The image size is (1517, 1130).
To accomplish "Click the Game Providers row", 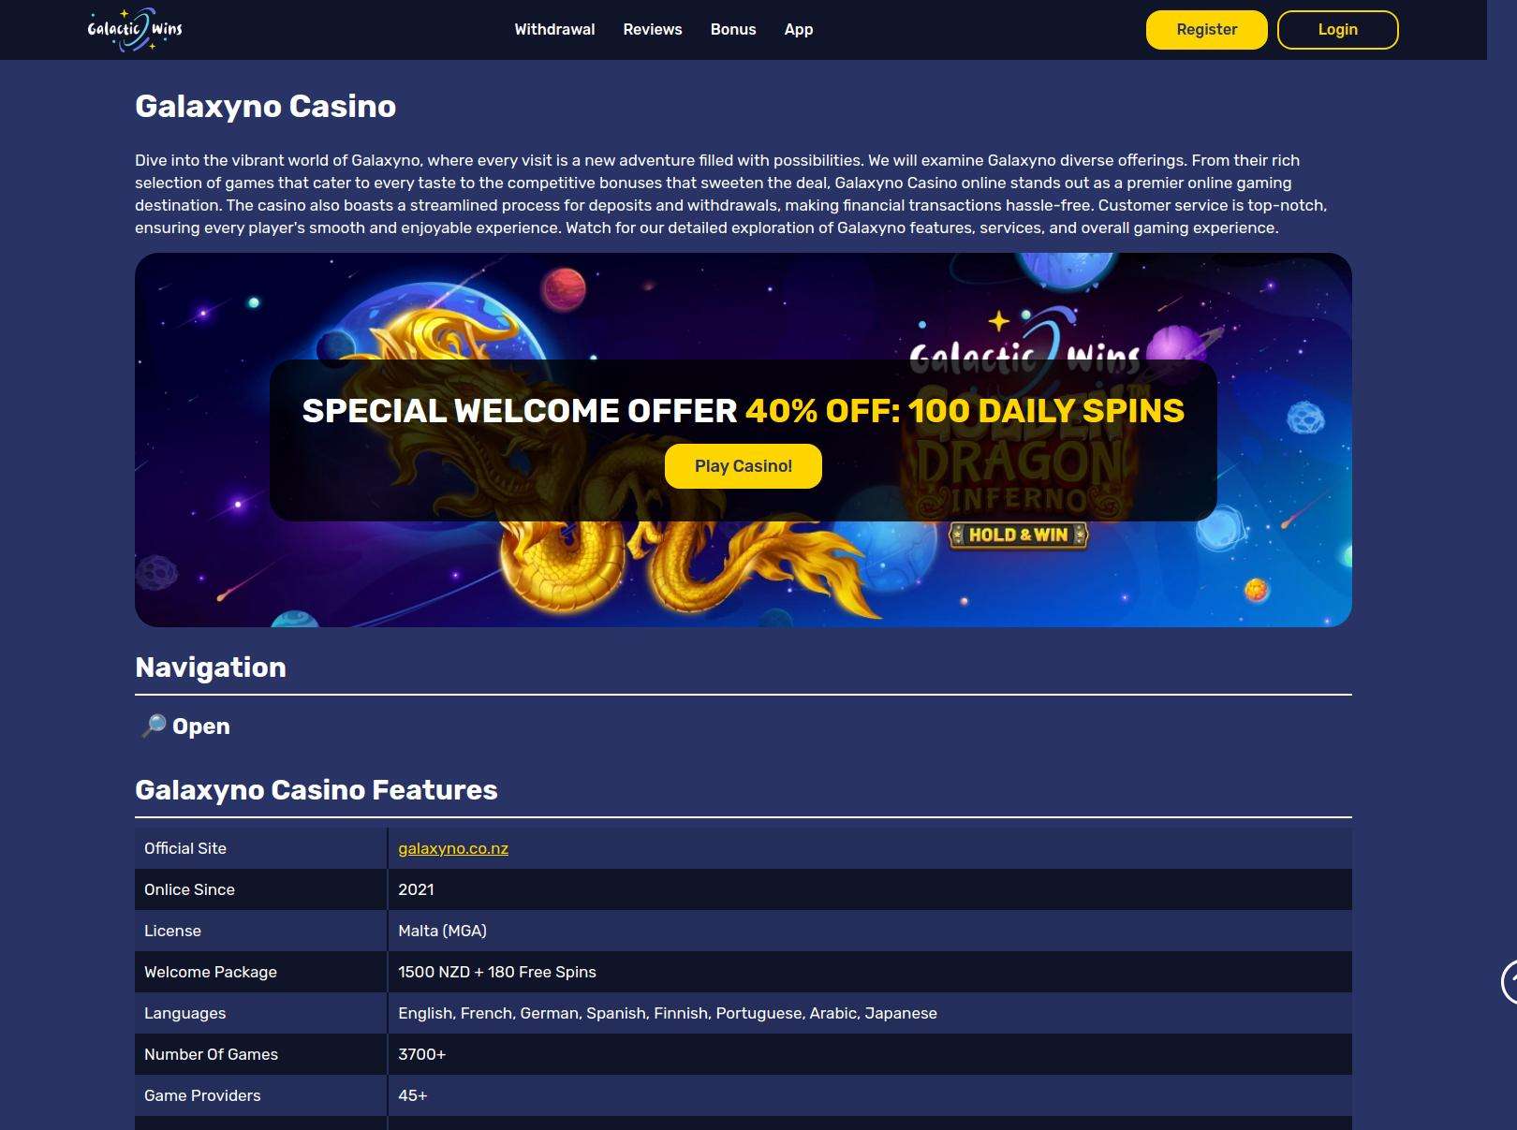I will 261,1095.
